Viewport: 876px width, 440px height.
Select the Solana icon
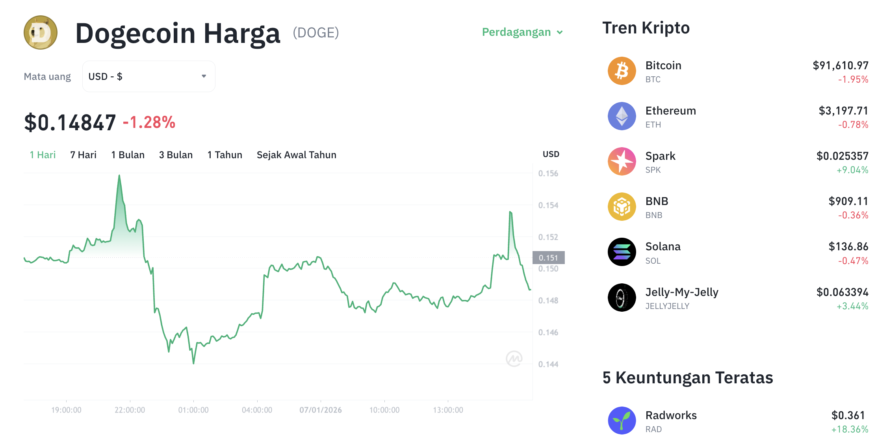point(622,252)
